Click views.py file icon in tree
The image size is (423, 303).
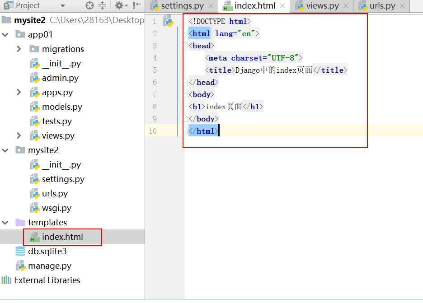pyautogui.click(x=35, y=136)
